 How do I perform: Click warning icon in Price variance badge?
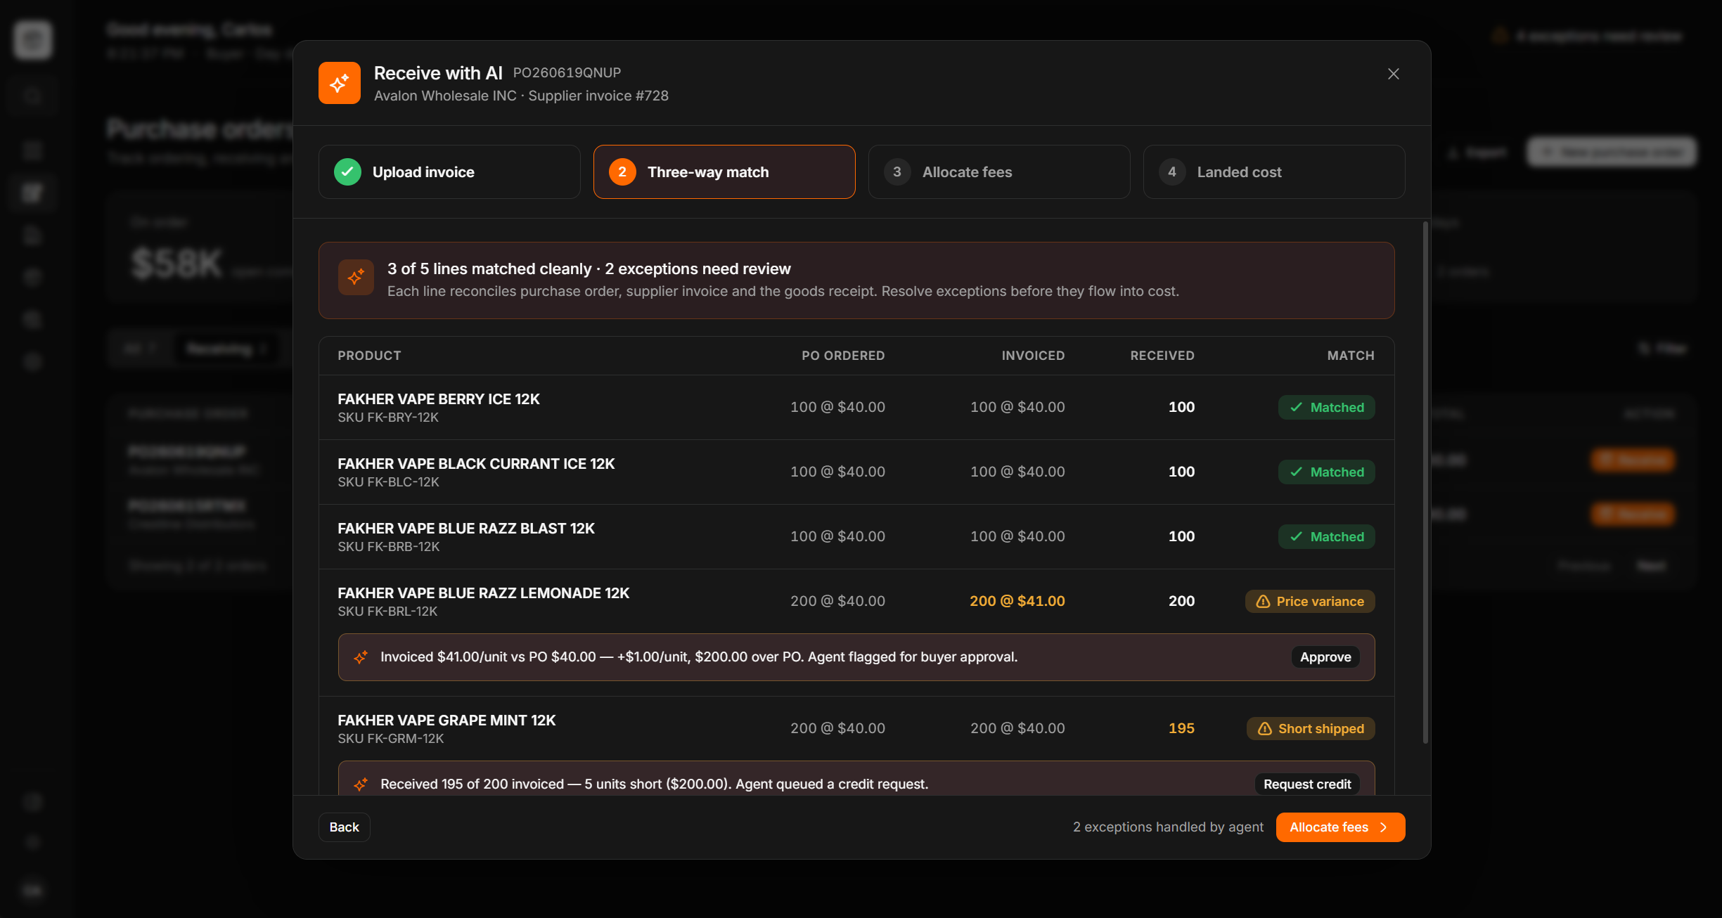click(x=1263, y=602)
